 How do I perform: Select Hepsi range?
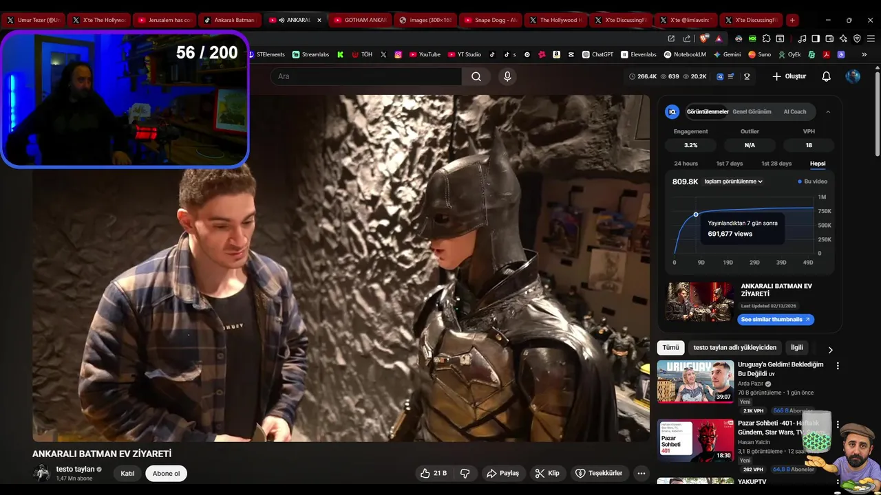(x=818, y=164)
